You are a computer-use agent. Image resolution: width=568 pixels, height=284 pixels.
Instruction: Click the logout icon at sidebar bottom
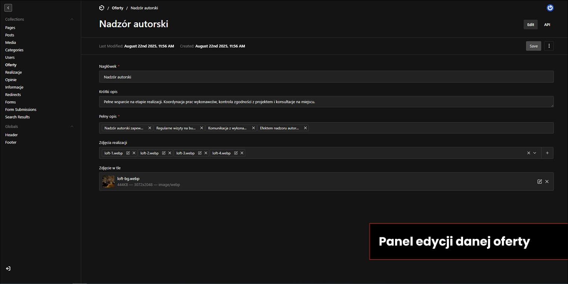[8, 269]
